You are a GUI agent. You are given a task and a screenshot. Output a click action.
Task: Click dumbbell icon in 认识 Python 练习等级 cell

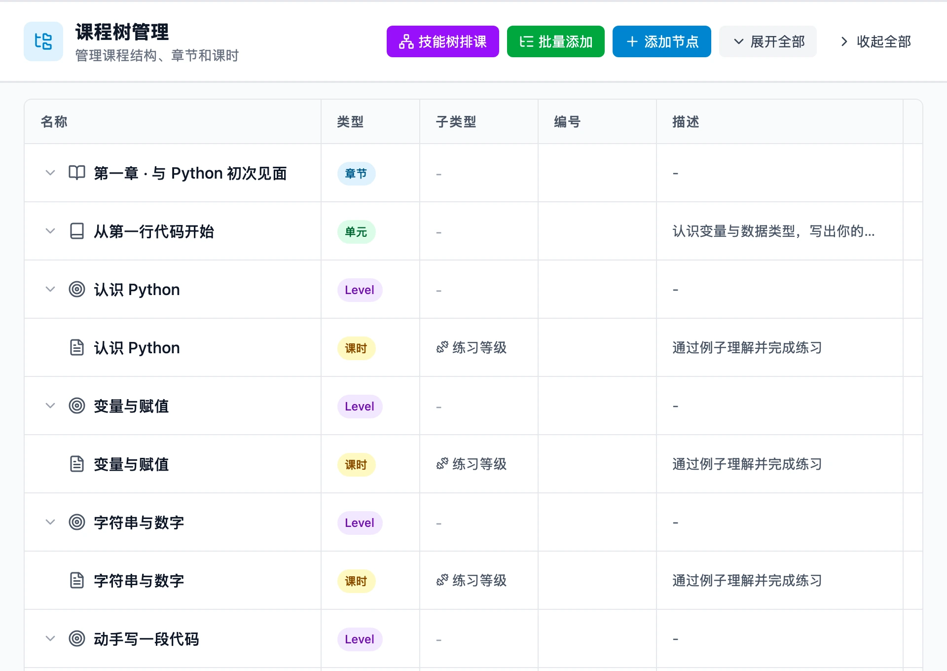click(x=442, y=347)
